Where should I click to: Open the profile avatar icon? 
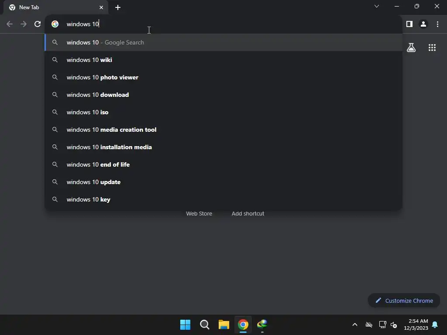[x=423, y=24]
